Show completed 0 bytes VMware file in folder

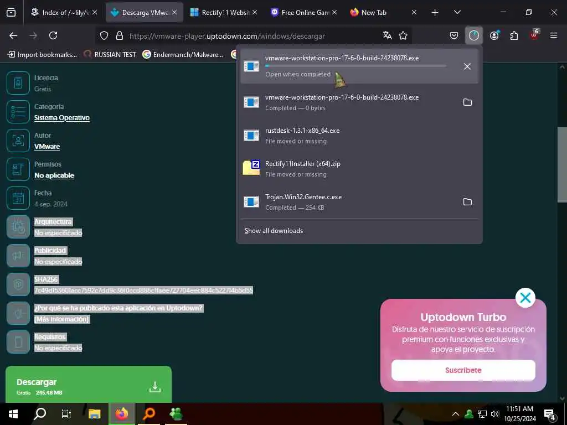click(467, 102)
